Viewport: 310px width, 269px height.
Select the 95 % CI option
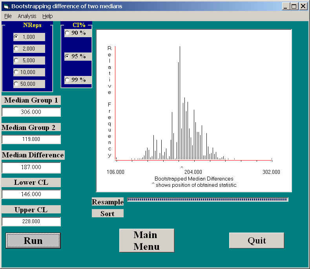(67, 56)
